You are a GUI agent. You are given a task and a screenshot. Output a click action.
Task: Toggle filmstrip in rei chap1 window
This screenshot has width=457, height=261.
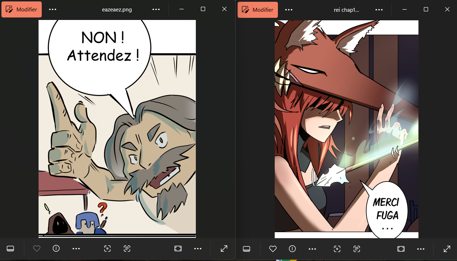(x=247, y=249)
